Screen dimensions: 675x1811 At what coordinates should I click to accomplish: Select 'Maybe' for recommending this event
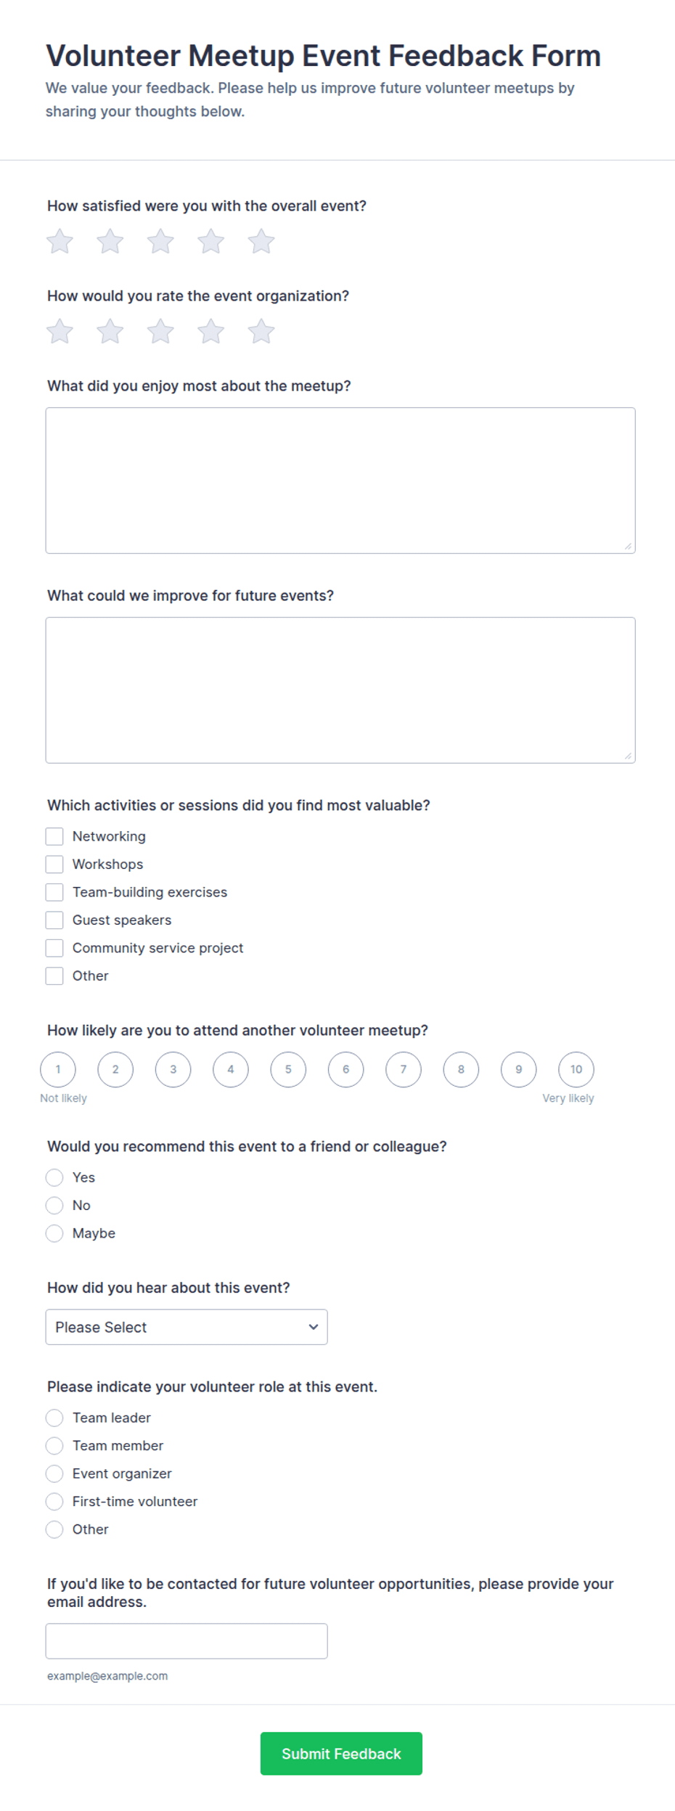click(54, 1234)
